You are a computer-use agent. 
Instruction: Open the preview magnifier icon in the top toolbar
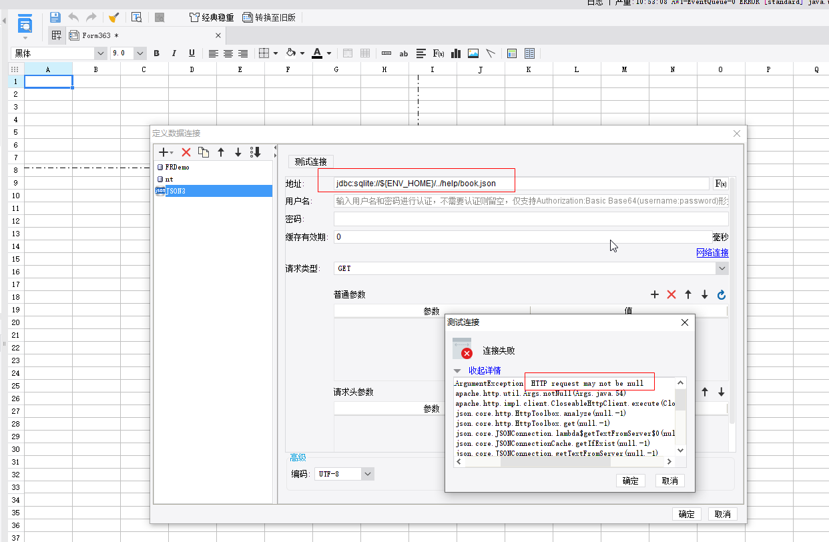136,17
